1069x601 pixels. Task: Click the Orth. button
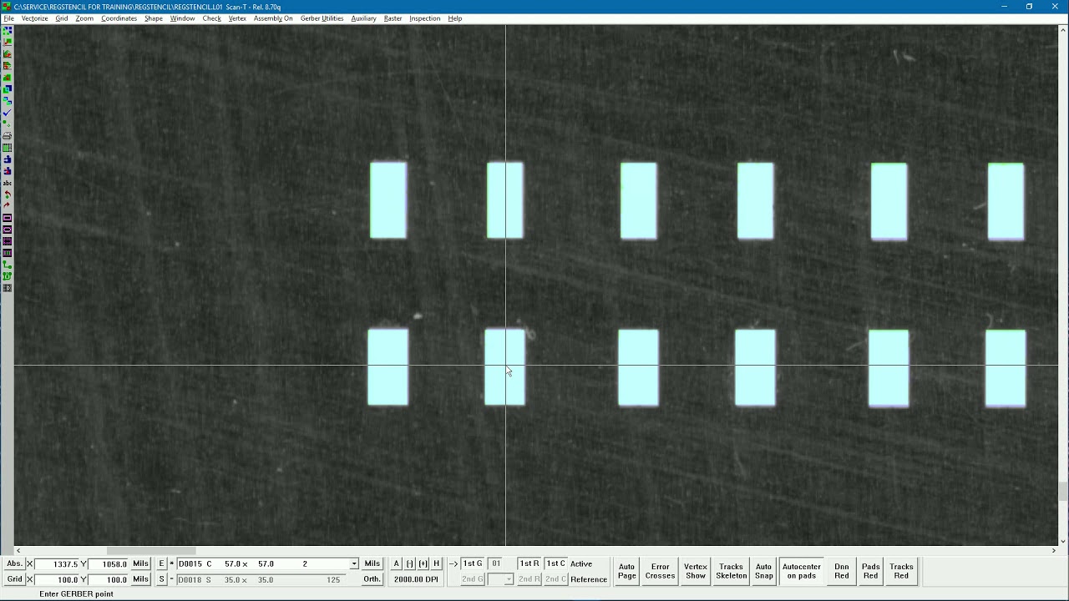point(372,579)
